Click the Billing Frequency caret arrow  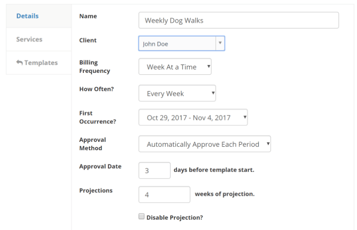click(x=208, y=66)
